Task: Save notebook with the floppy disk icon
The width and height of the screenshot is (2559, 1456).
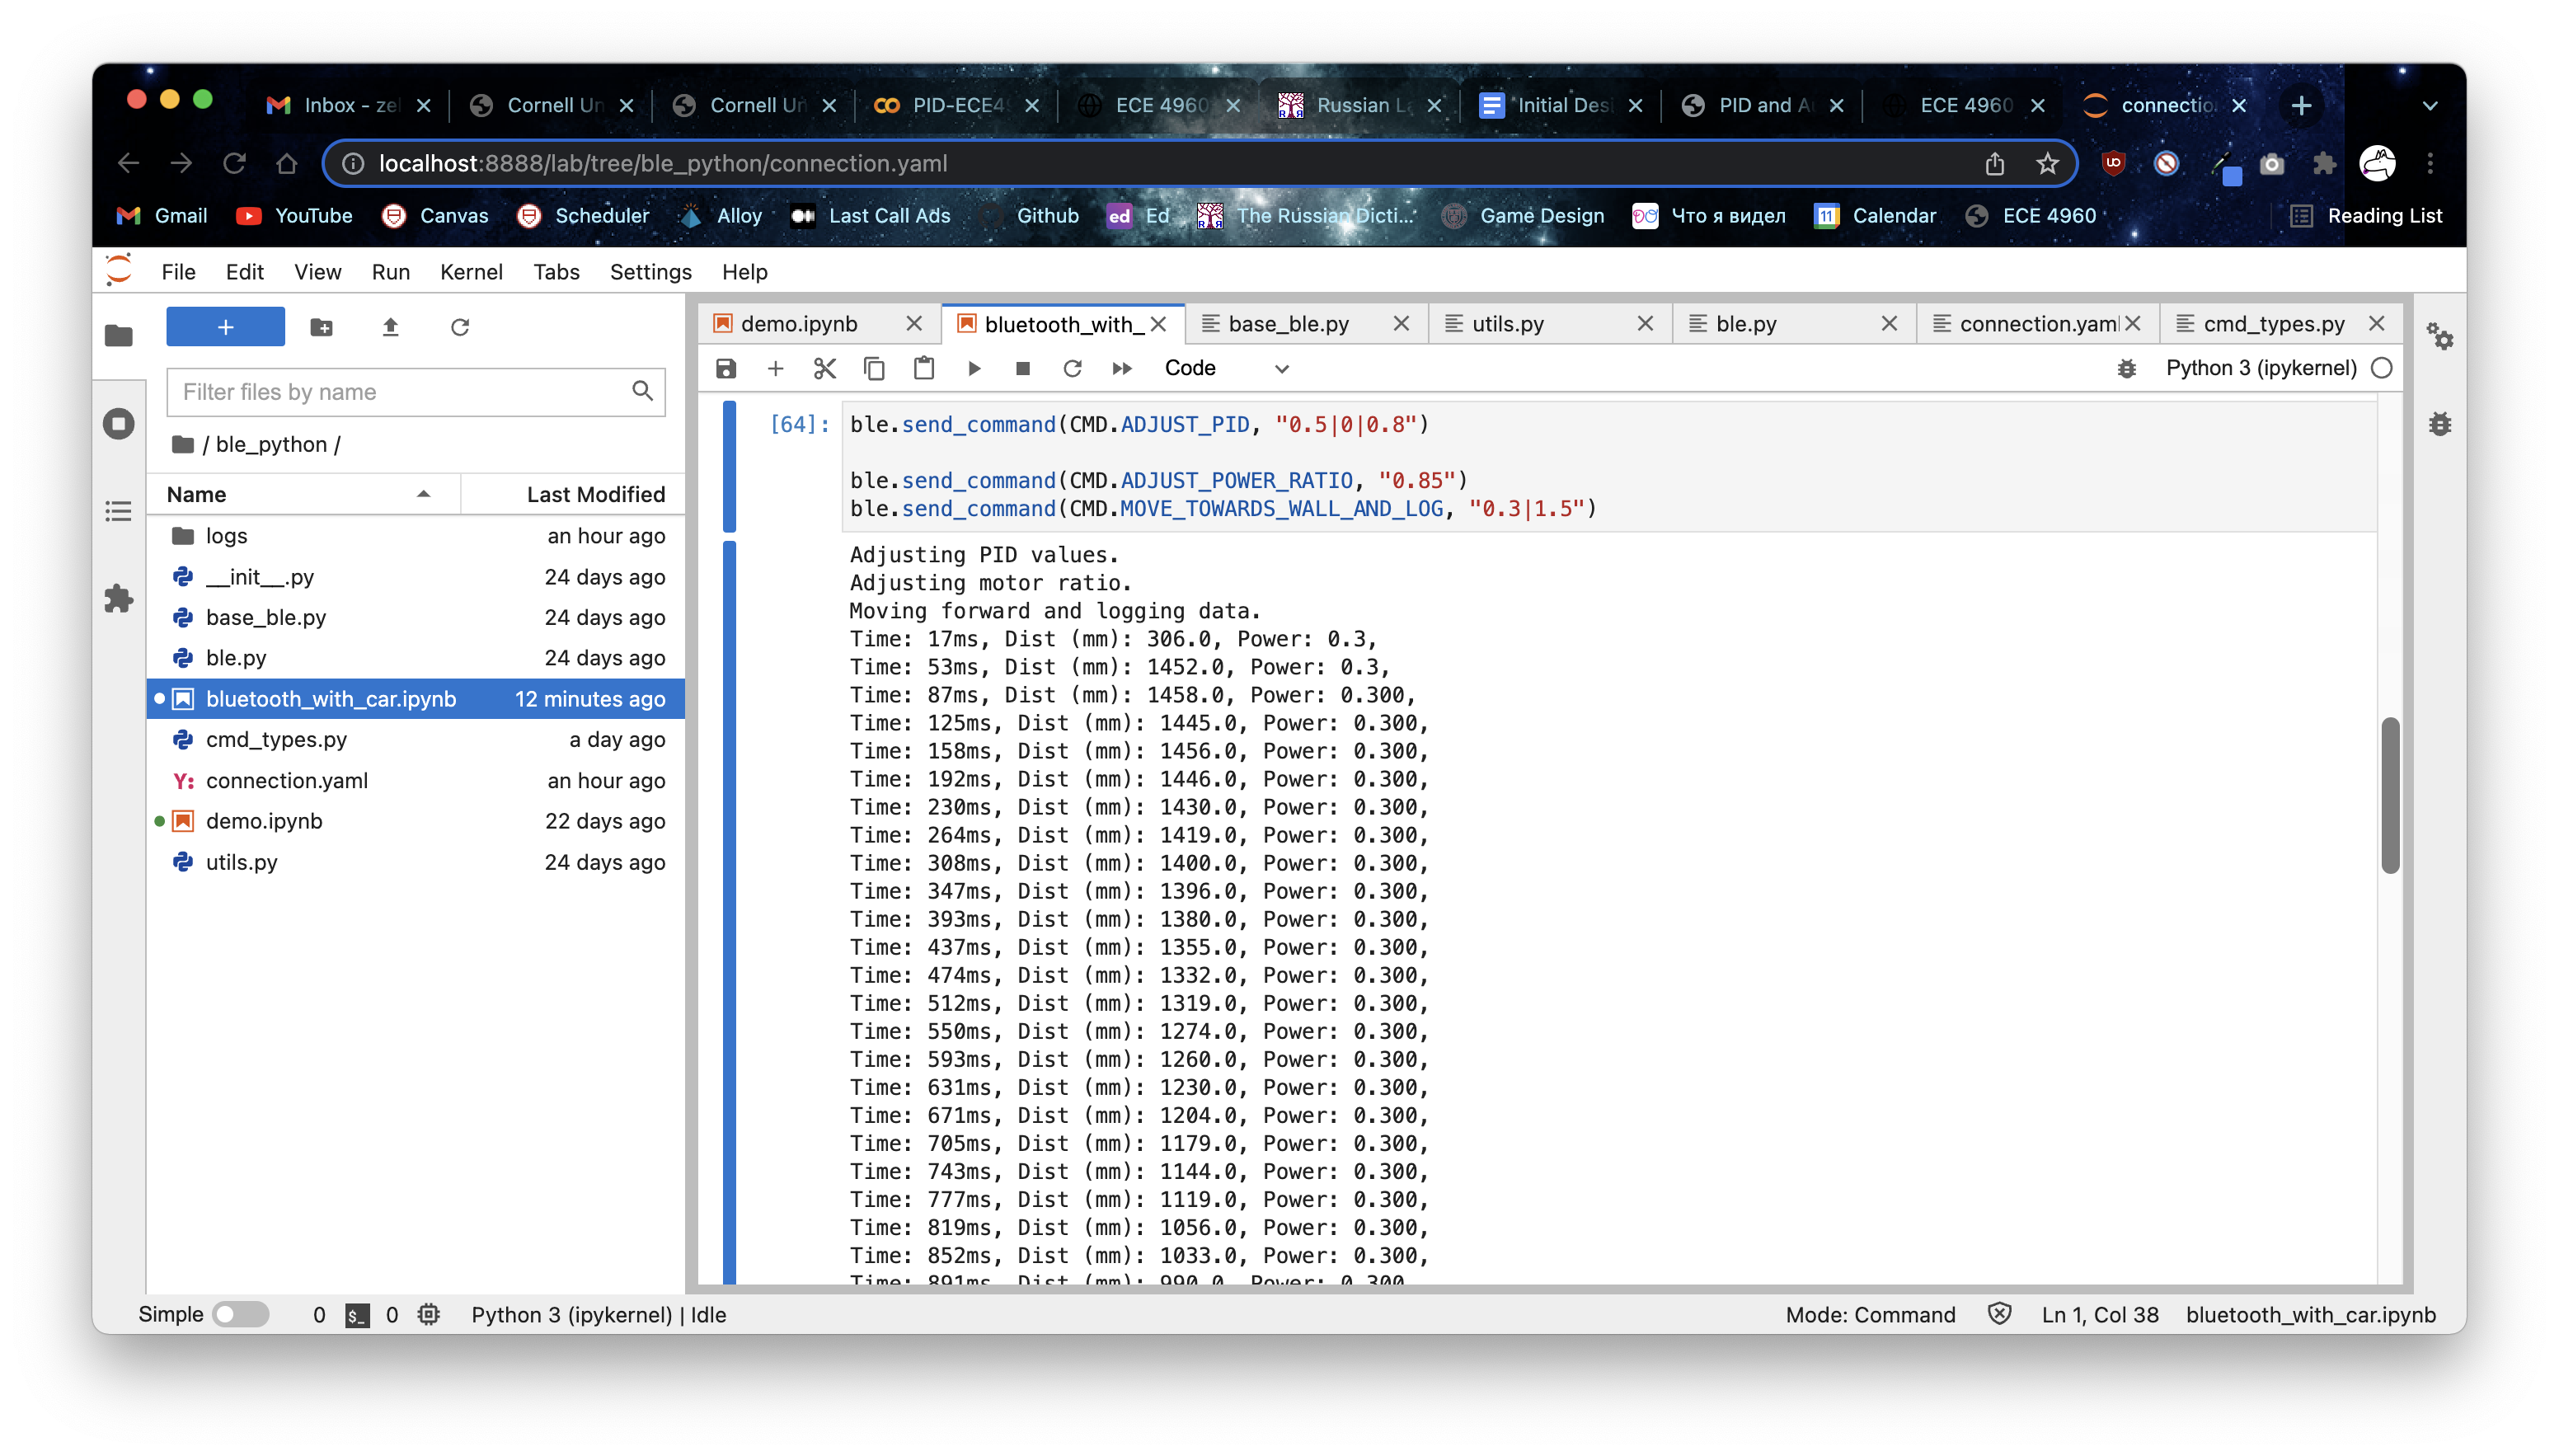Action: (x=725, y=368)
